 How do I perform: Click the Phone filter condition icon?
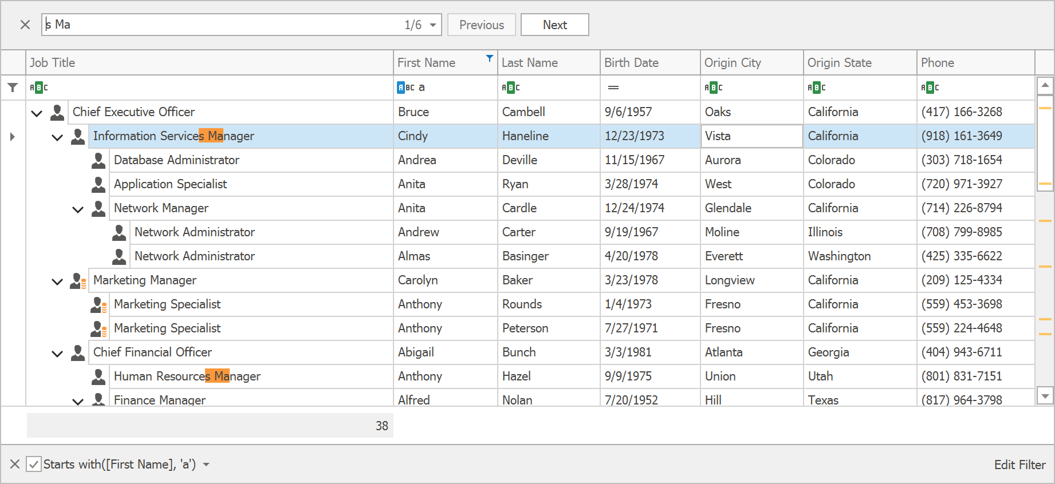pyautogui.click(x=930, y=88)
